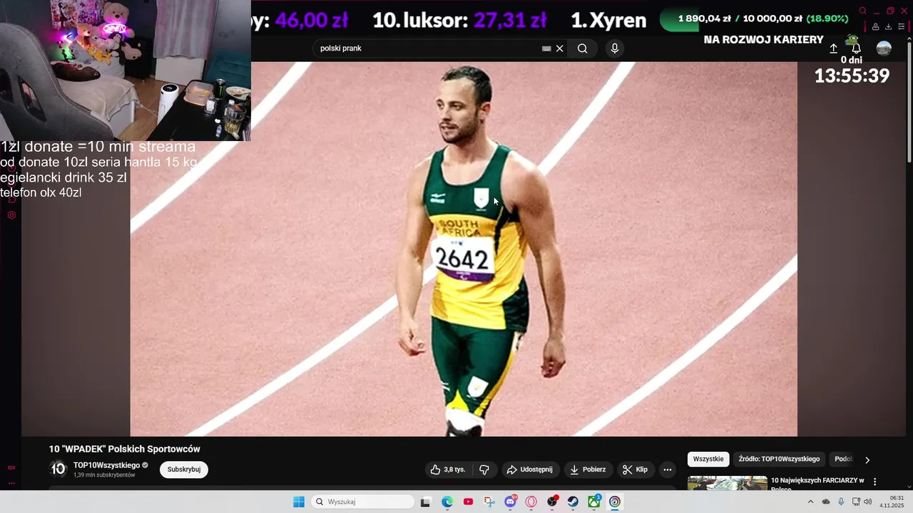Click the microphone tray icon

pyautogui.click(x=841, y=502)
